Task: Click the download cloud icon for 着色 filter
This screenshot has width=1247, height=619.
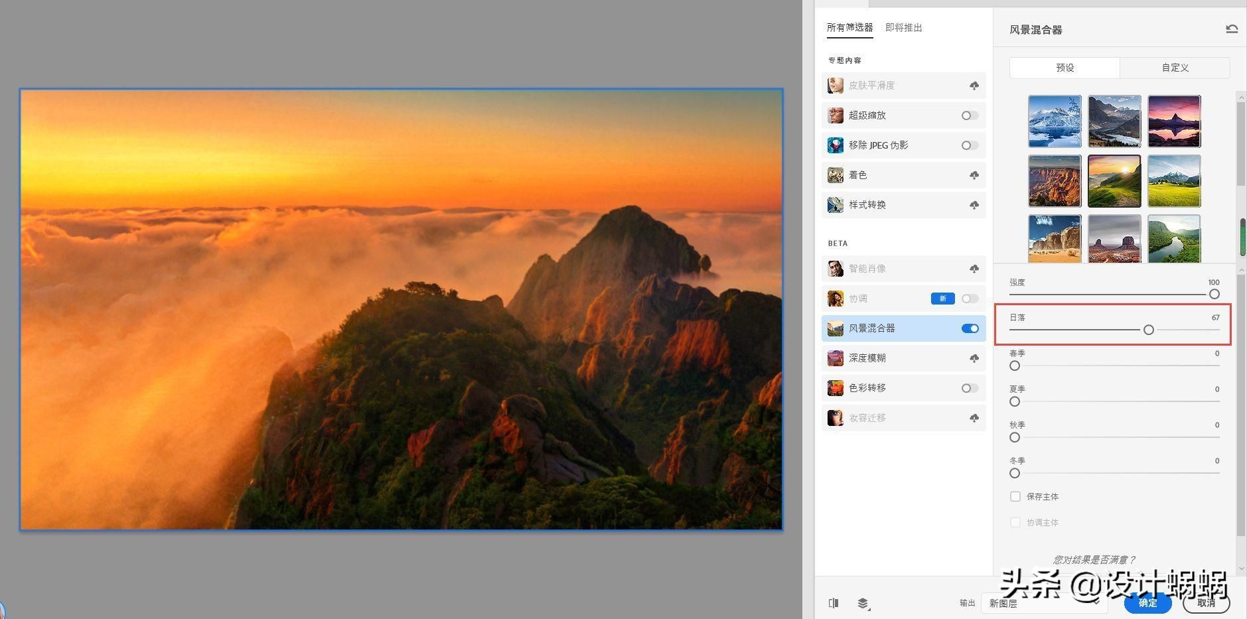Action: click(x=973, y=174)
